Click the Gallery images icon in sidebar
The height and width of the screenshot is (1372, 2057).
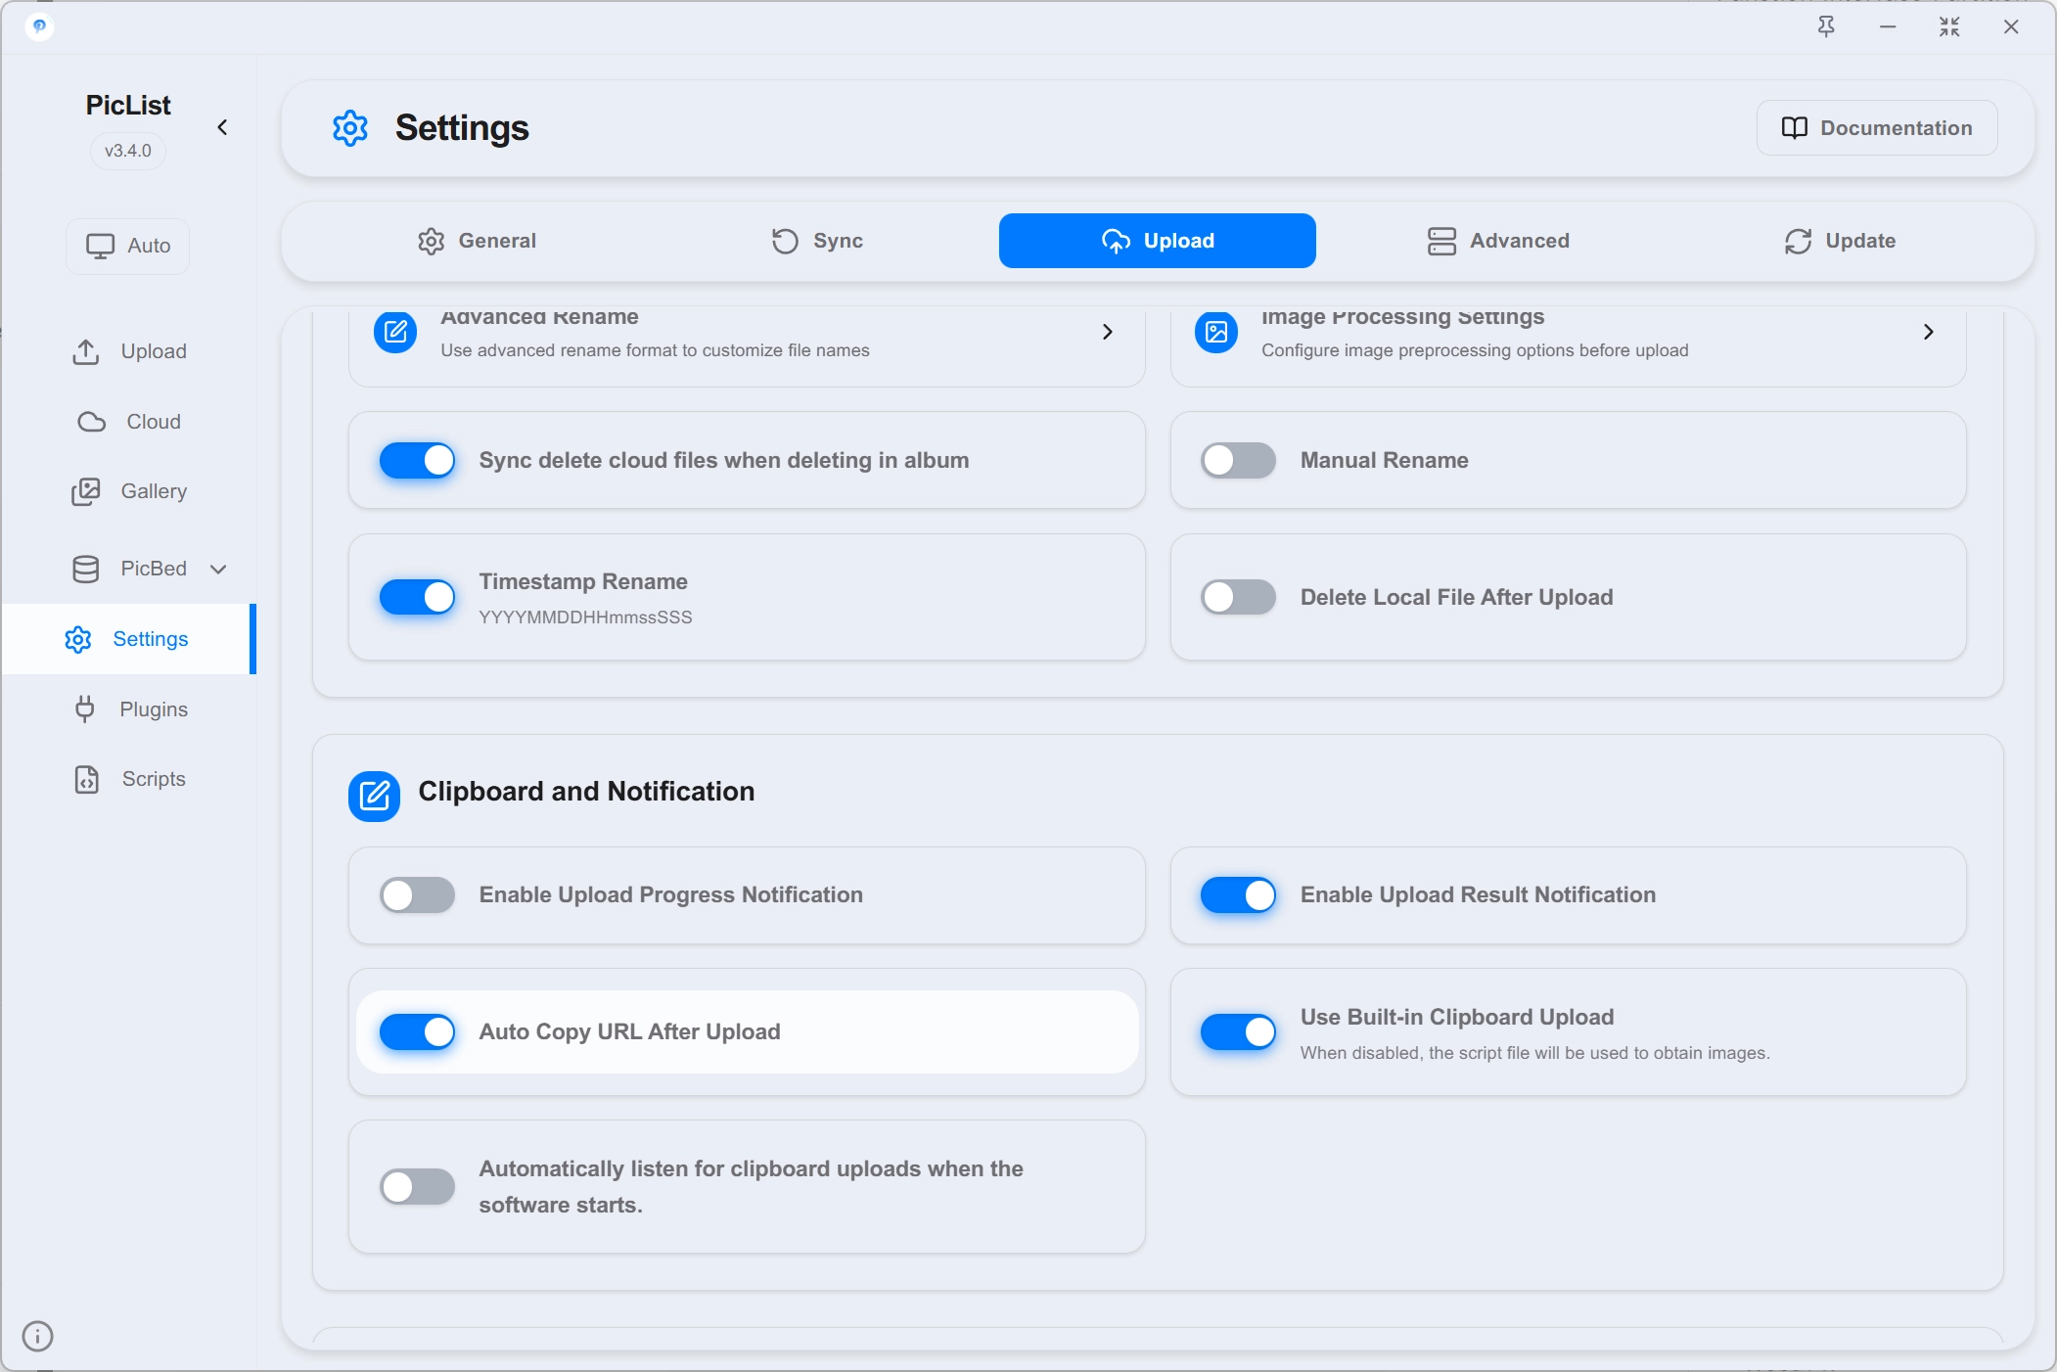pos(86,492)
